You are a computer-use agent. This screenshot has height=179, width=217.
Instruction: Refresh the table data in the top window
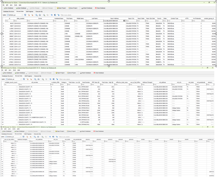pos(25,15)
